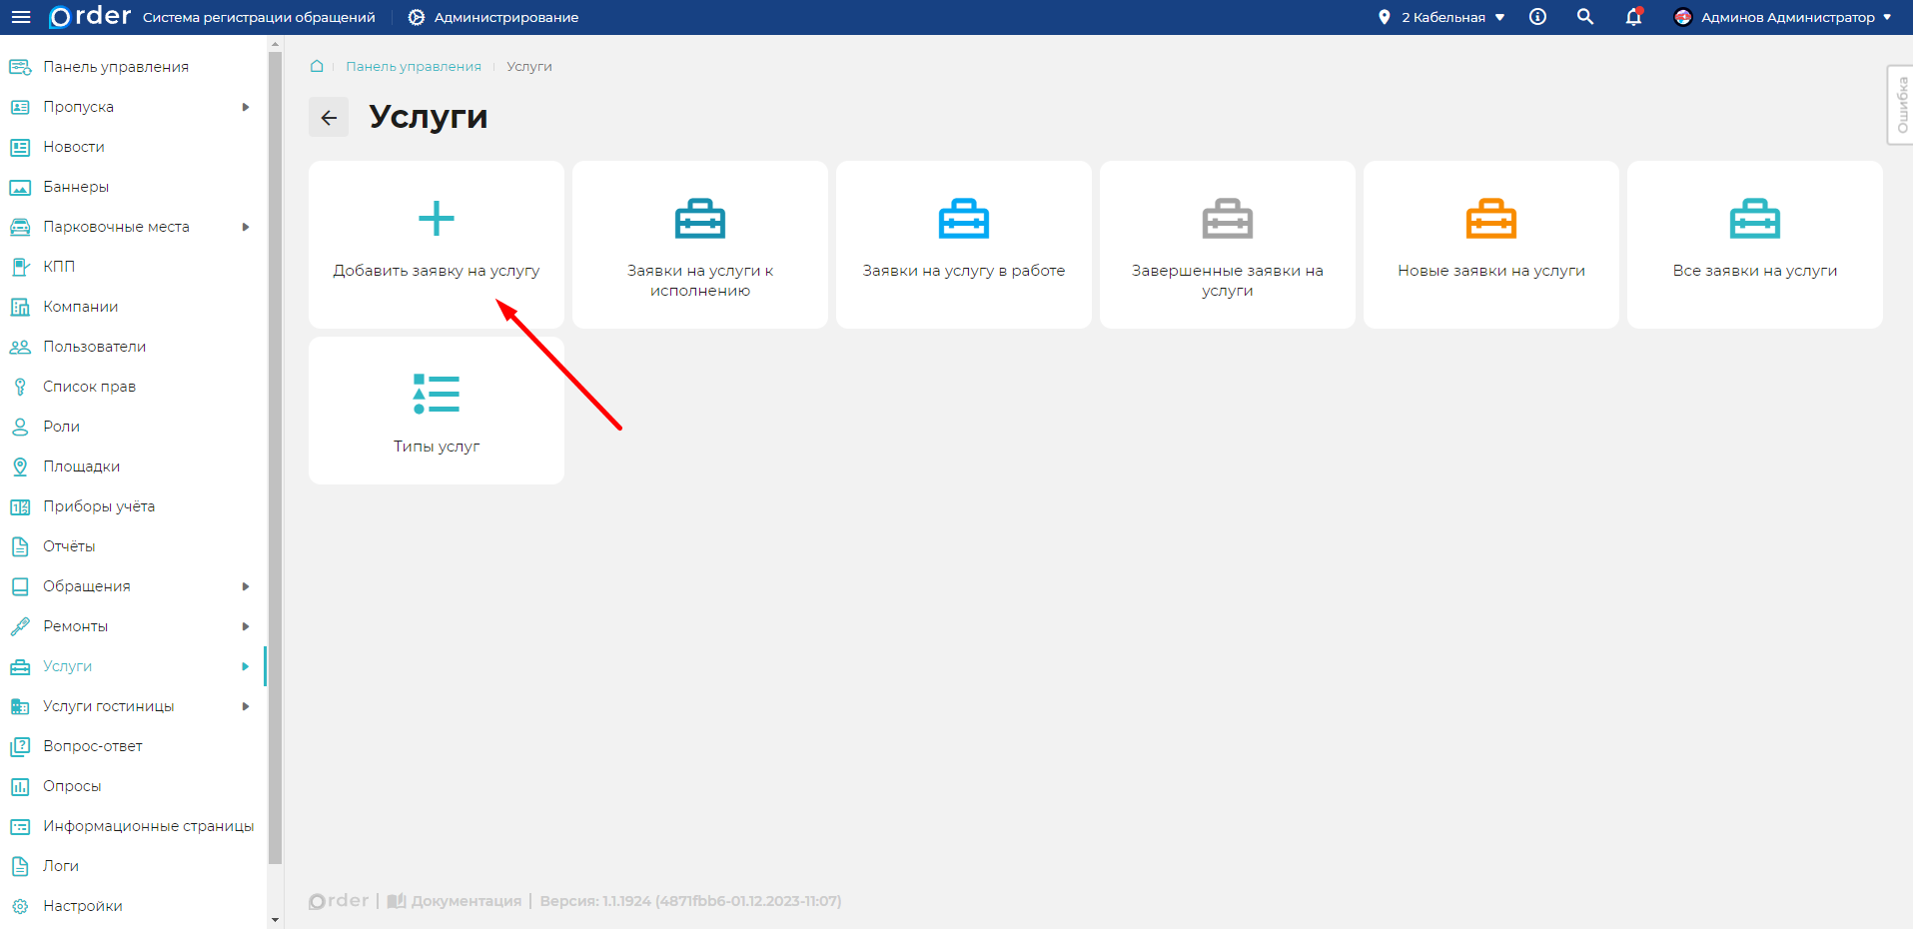Screen dimensions: 1913x929
Task: Expand the Парковочные места submenu arrow
Action: [245, 227]
